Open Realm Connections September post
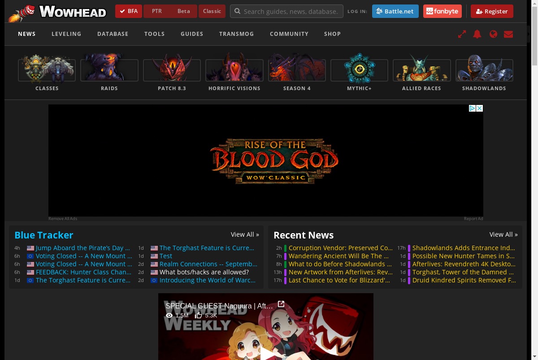This screenshot has width=538, height=360. point(208,264)
